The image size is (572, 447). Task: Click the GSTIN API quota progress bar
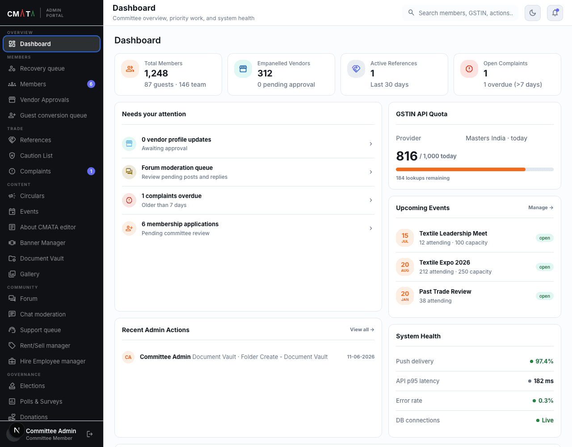tap(475, 169)
